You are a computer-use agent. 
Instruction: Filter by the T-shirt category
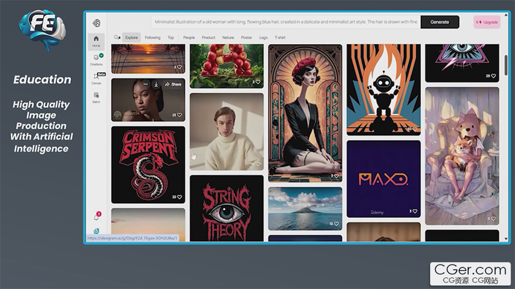pyautogui.click(x=280, y=37)
